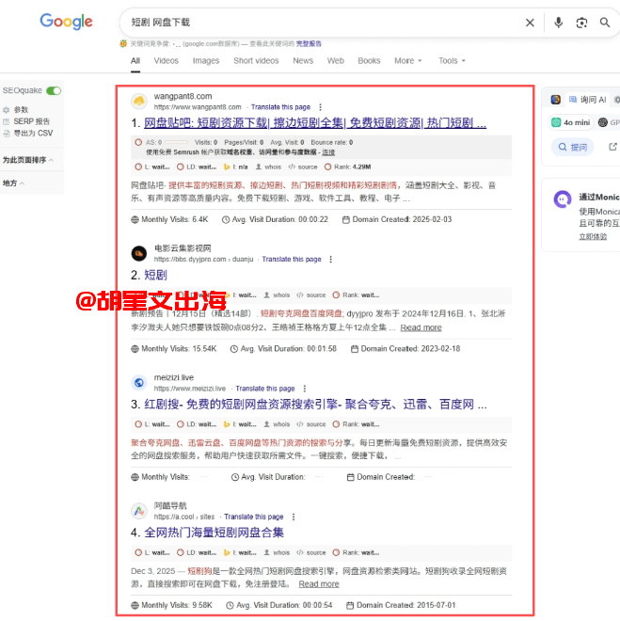Translate the wangpant8.com page

pyautogui.click(x=280, y=107)
